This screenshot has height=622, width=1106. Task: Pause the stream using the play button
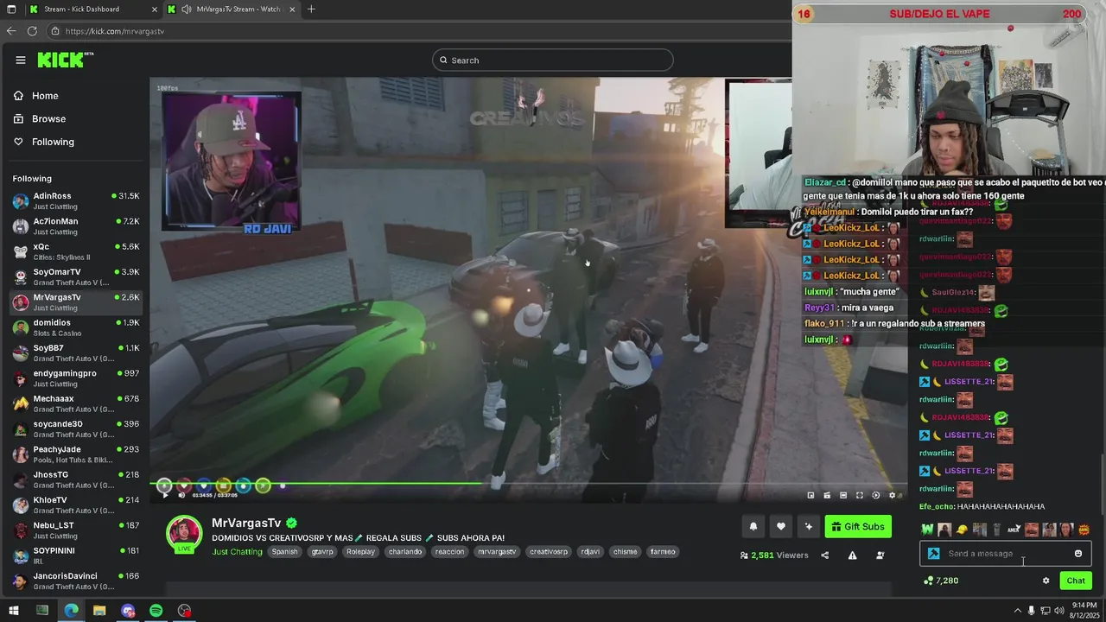coord(165,495)
